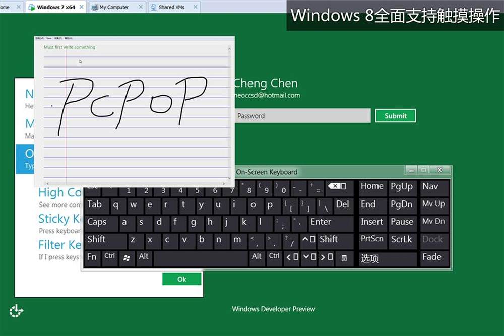Click the left arrow key

coord(292,257)
